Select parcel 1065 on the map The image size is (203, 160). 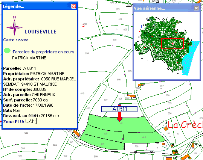pyautogui.click(x=55, y=145)
